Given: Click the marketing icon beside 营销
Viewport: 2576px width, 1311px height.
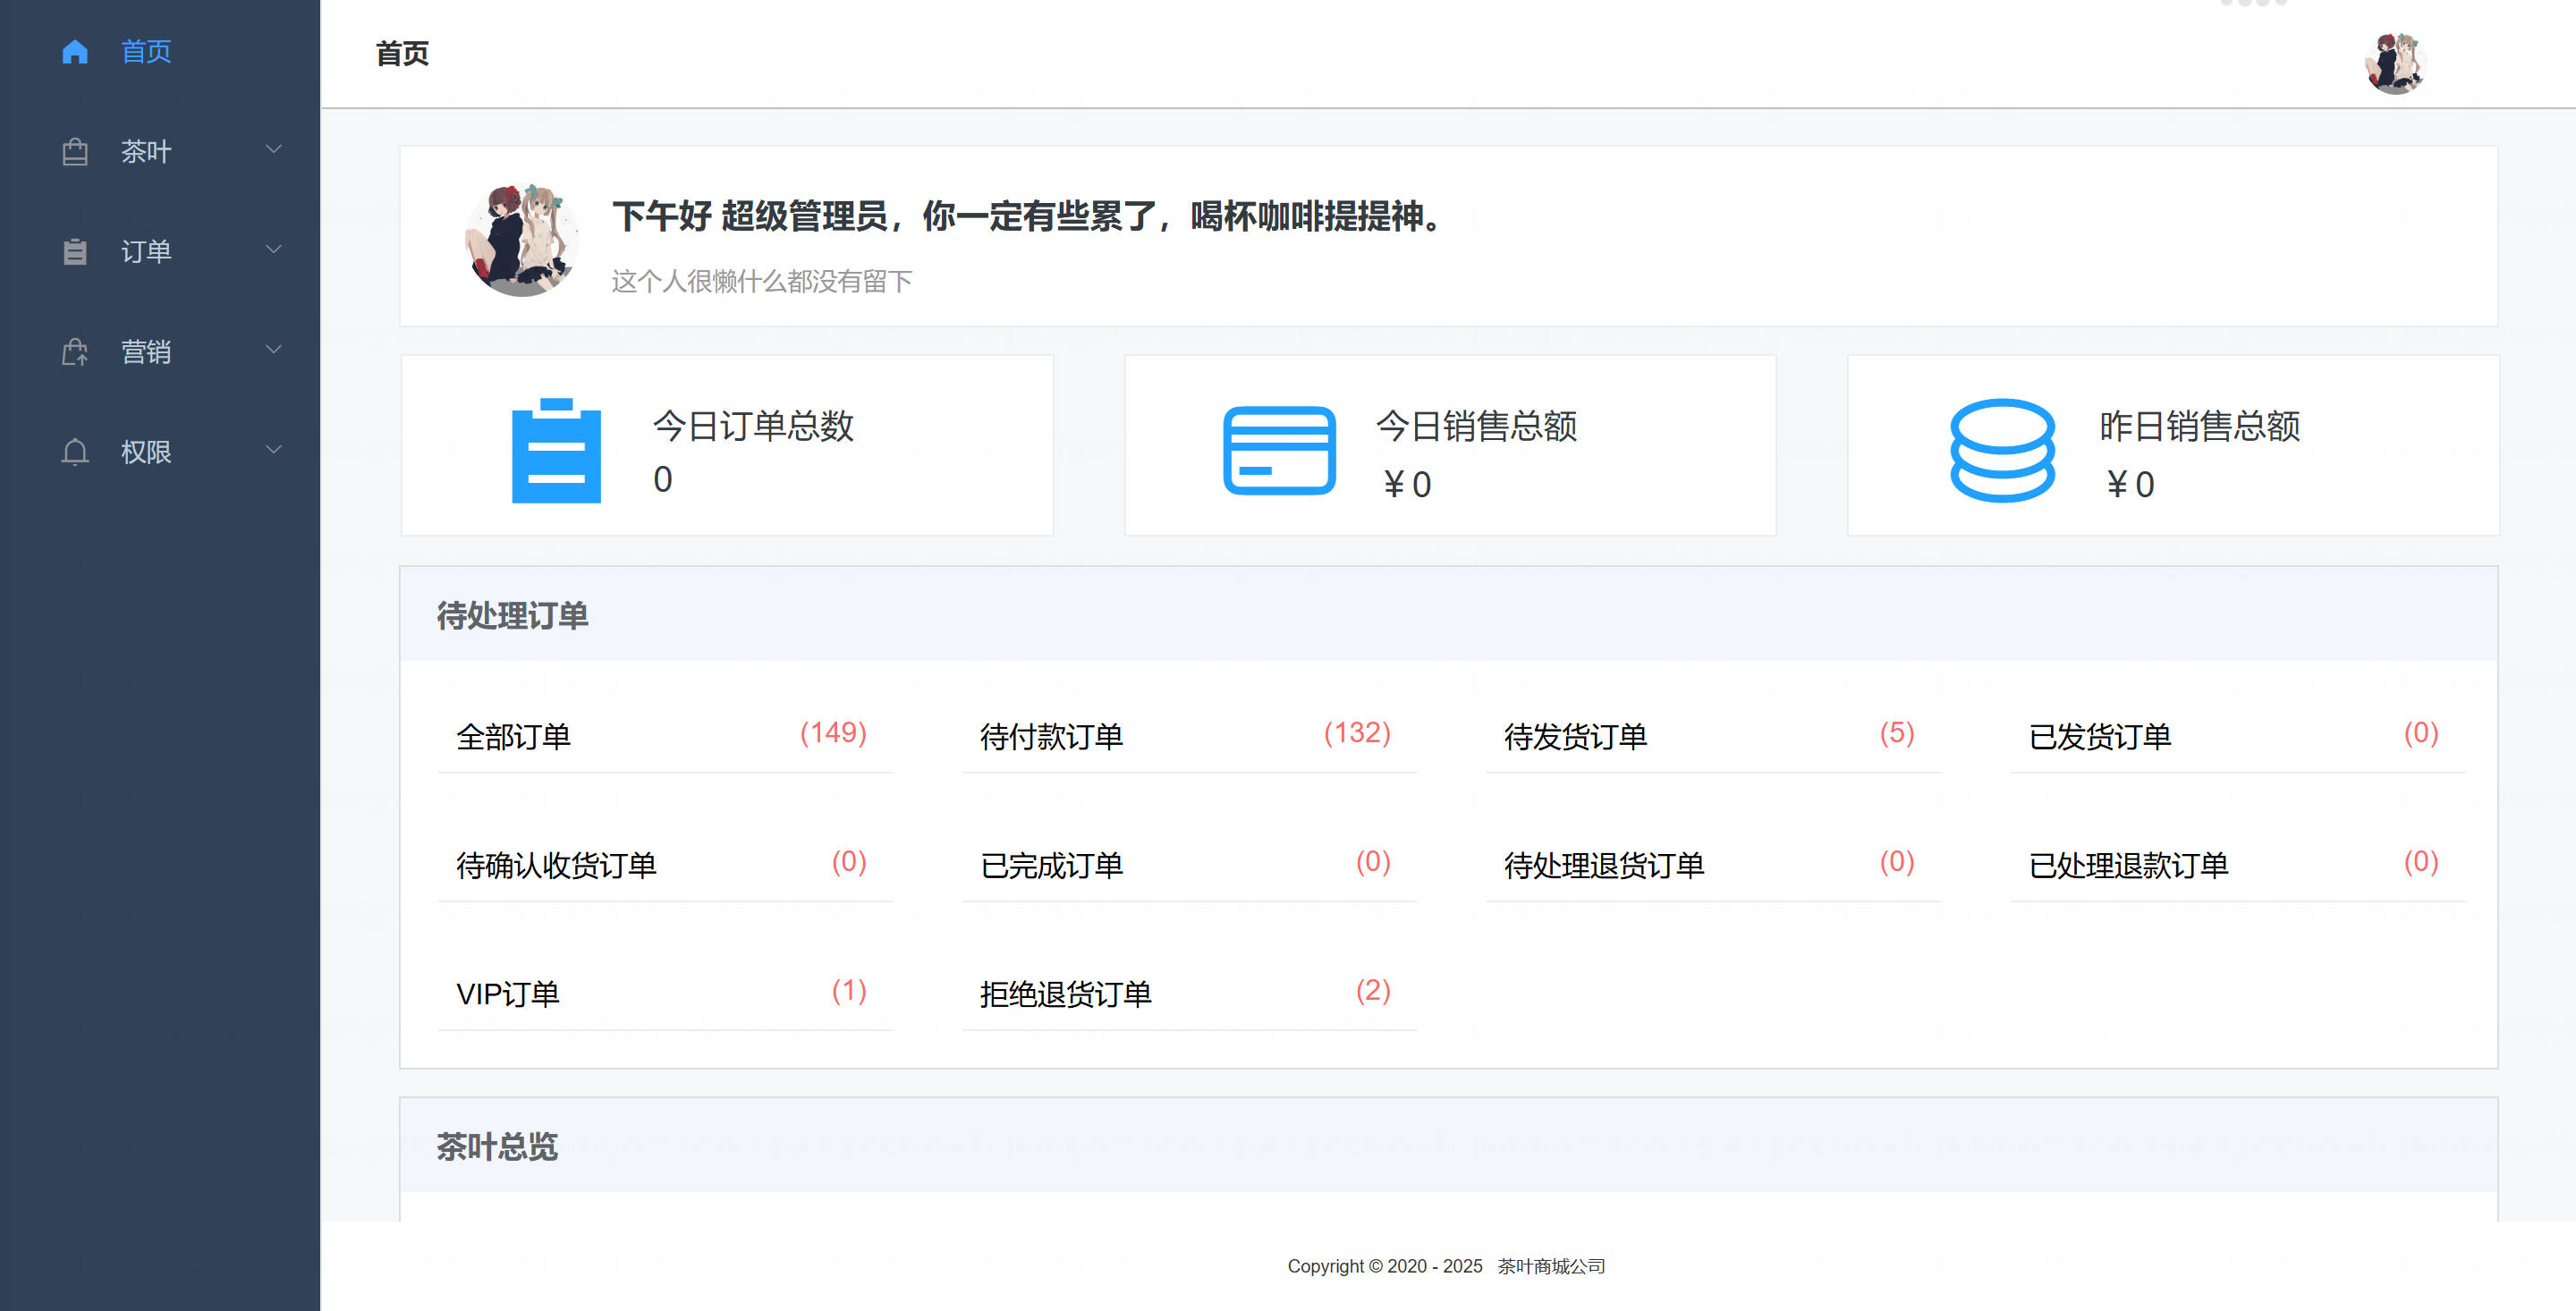Looking at the screenshot, I should coord(75,352).
